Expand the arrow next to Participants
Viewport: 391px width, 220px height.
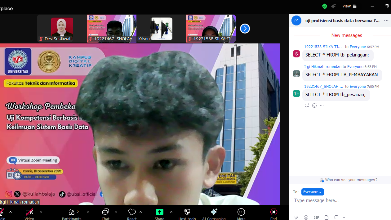(88, 212)
